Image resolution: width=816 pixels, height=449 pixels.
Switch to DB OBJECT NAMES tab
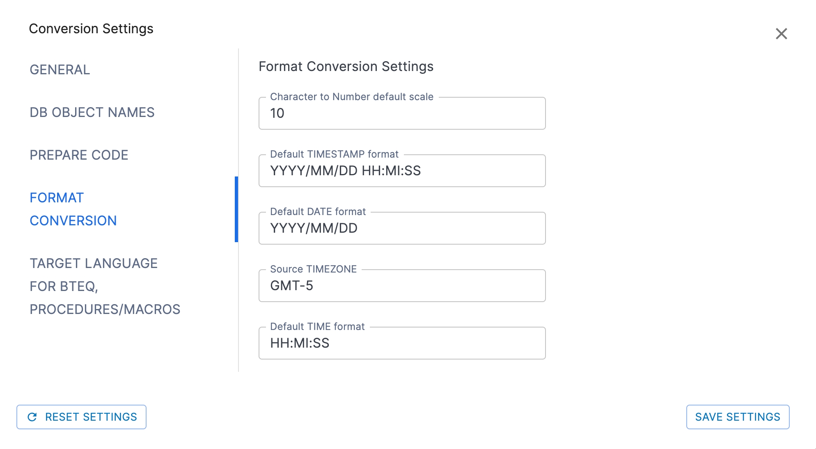(92, 112)
